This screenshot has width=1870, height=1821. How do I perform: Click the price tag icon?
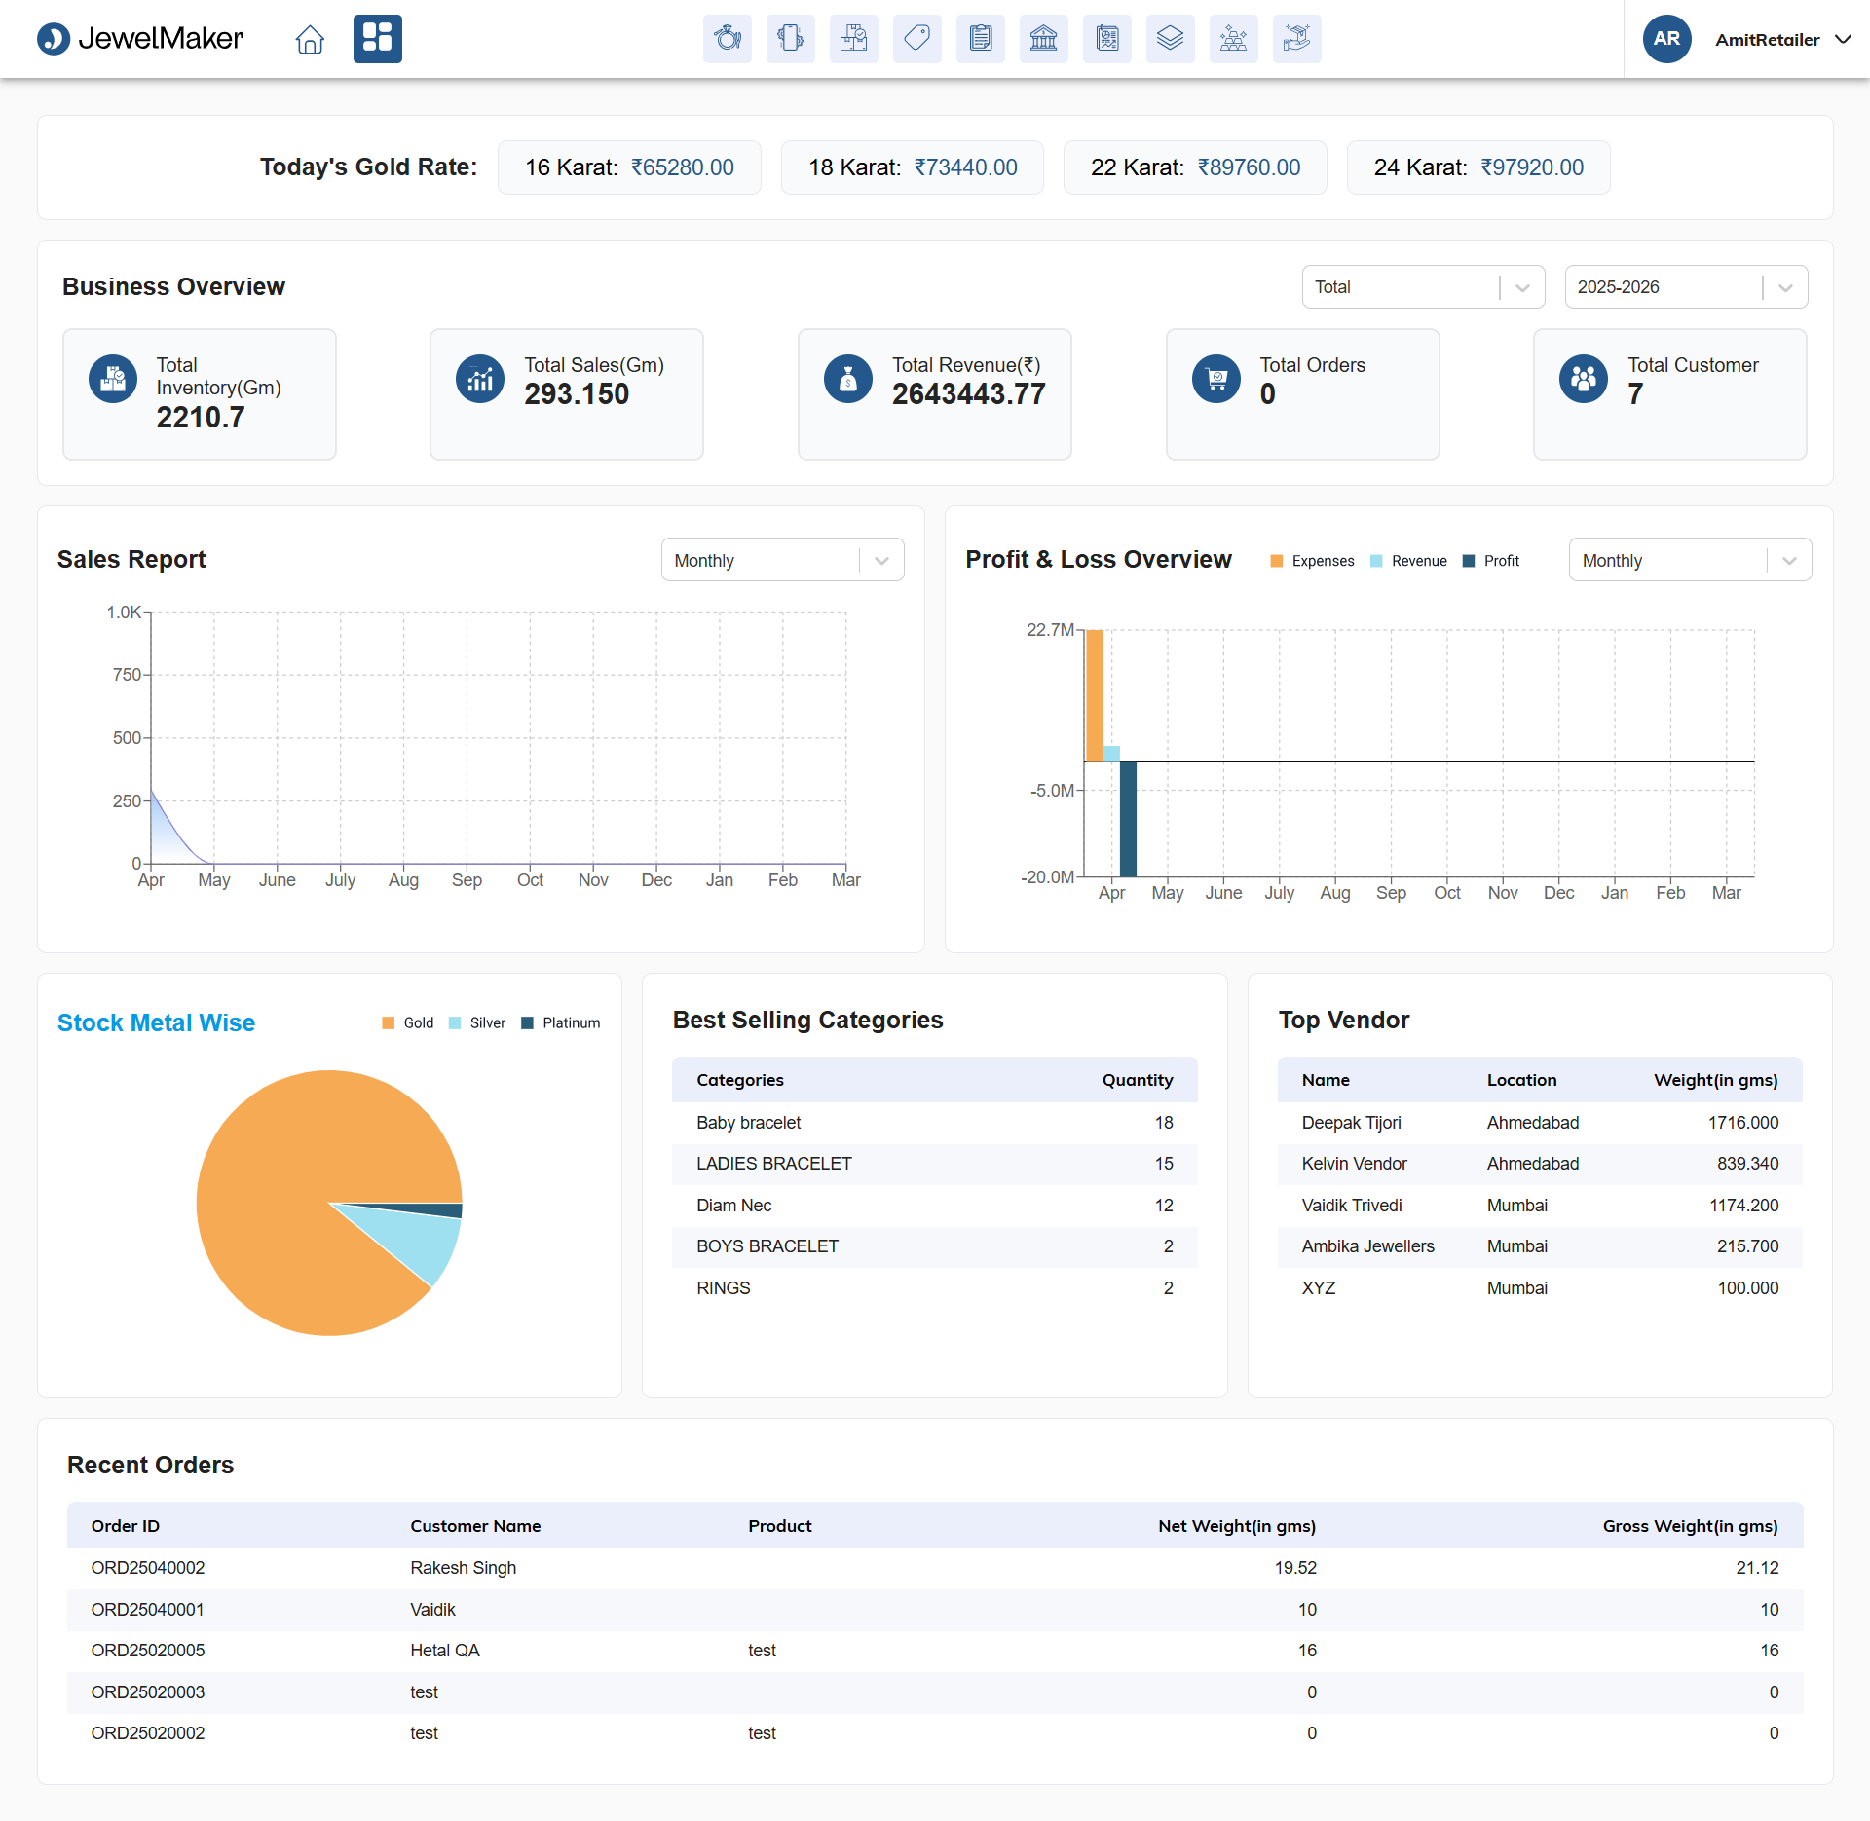[916, 39]
